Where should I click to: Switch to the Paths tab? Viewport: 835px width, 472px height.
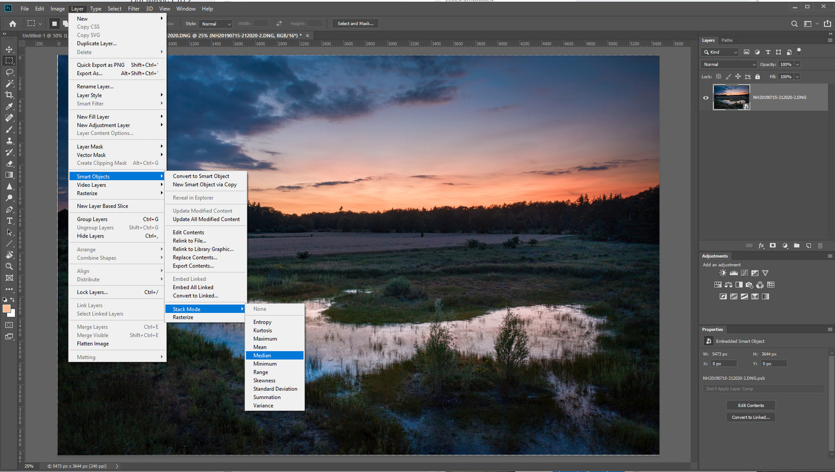(727, 40)
